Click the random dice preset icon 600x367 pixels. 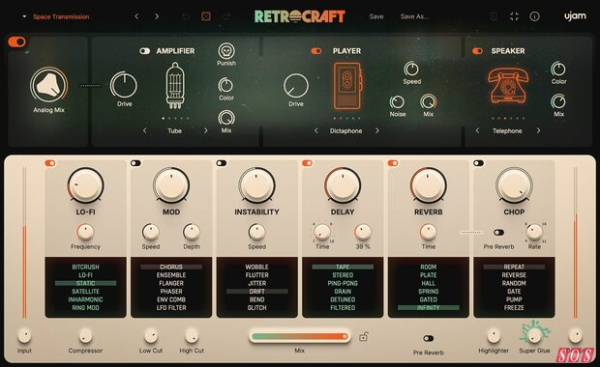tap(206, 16)
